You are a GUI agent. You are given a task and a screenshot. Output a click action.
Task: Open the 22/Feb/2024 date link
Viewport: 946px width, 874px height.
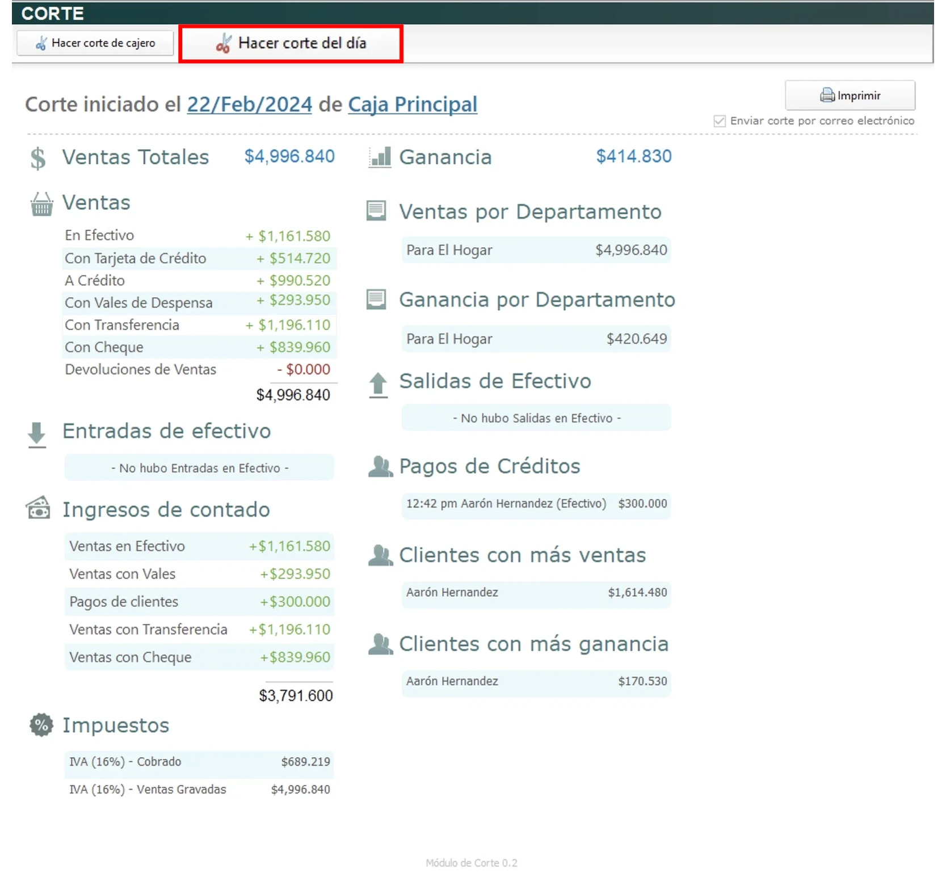point(249,104)
